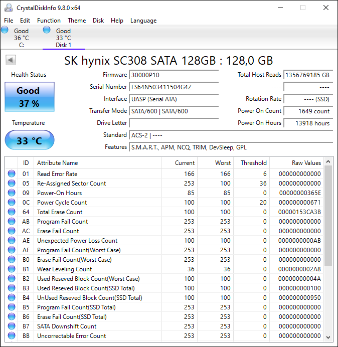This screenshot has width=338, height=347.
Task: Click the Current column header
Action: (180, 163)
